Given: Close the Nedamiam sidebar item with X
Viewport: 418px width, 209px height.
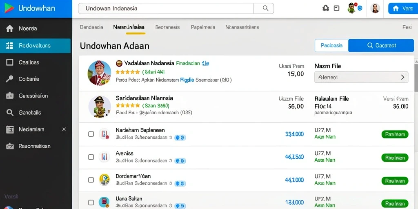Looking at the screenshot, I should click(64, 129).
